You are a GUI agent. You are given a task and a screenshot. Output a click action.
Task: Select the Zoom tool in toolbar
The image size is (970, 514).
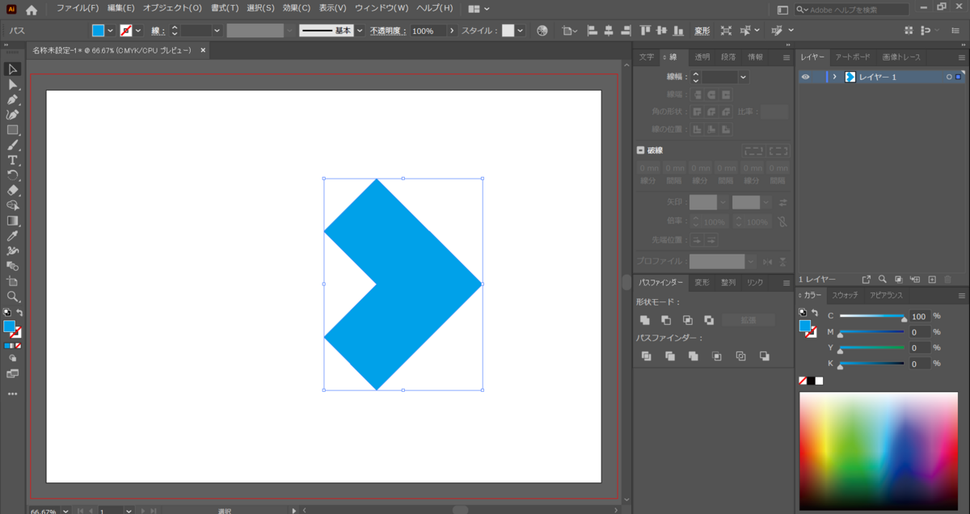coord(13,297)
